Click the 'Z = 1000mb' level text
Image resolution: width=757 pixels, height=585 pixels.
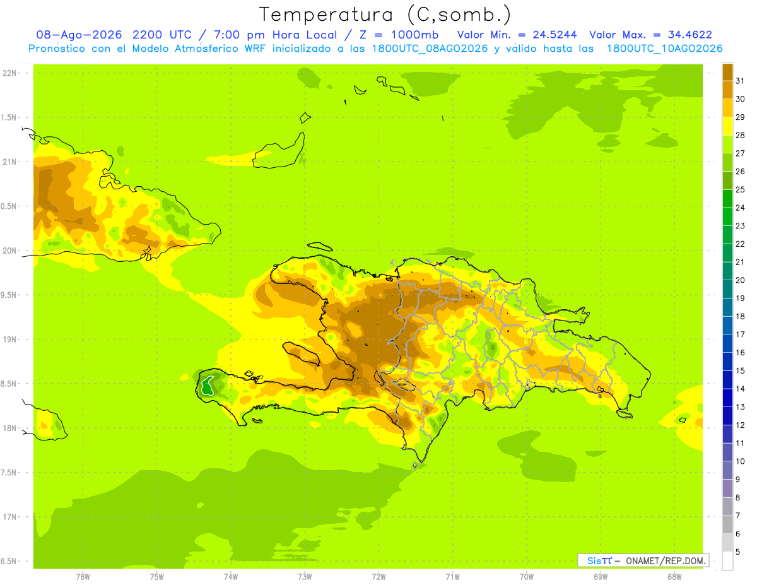click(400, 35)
